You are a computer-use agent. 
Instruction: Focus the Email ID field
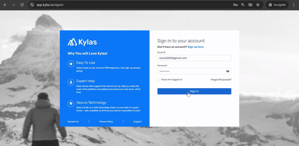point(194,58)
